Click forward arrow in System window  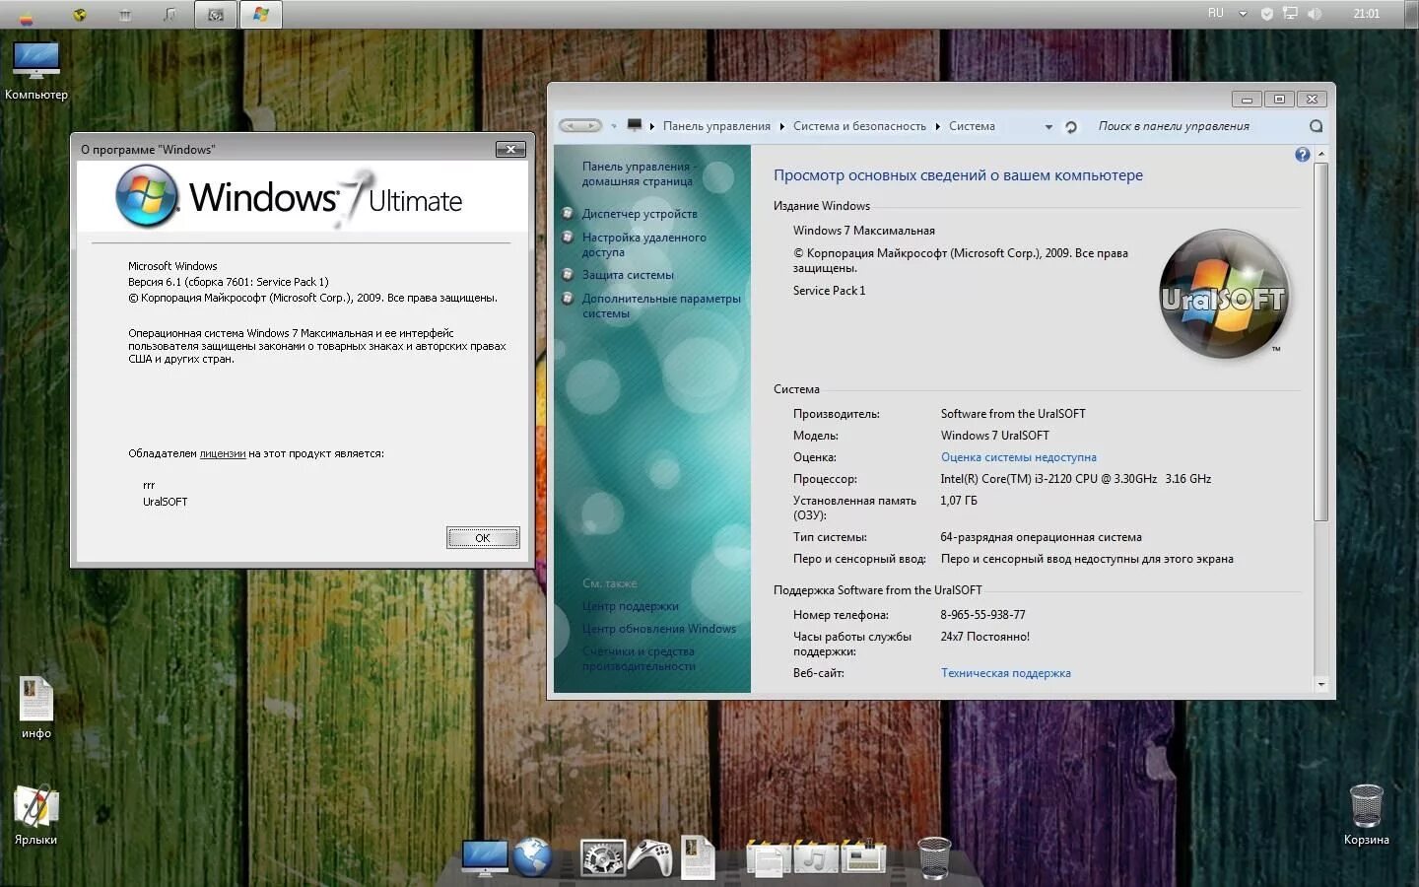pyautogui.click(x=591, y=125)
